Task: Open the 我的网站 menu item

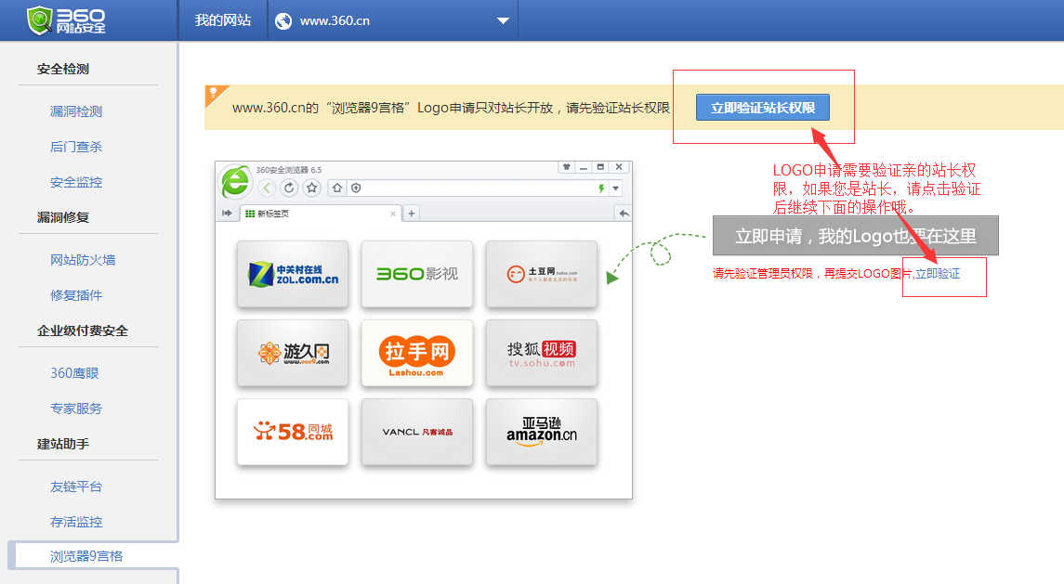Action: [223, 20]
